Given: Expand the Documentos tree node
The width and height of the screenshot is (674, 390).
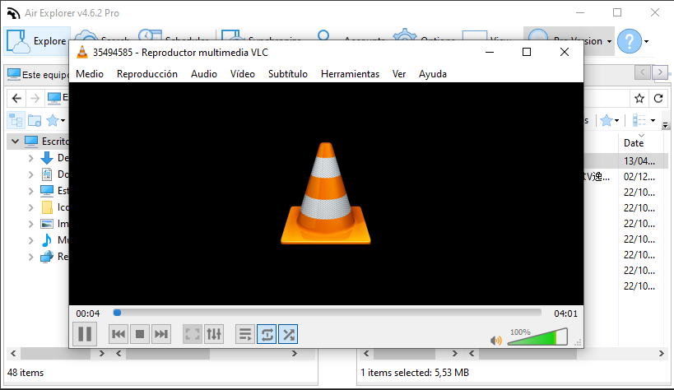Looking at the screenshot, I should 30,174.
